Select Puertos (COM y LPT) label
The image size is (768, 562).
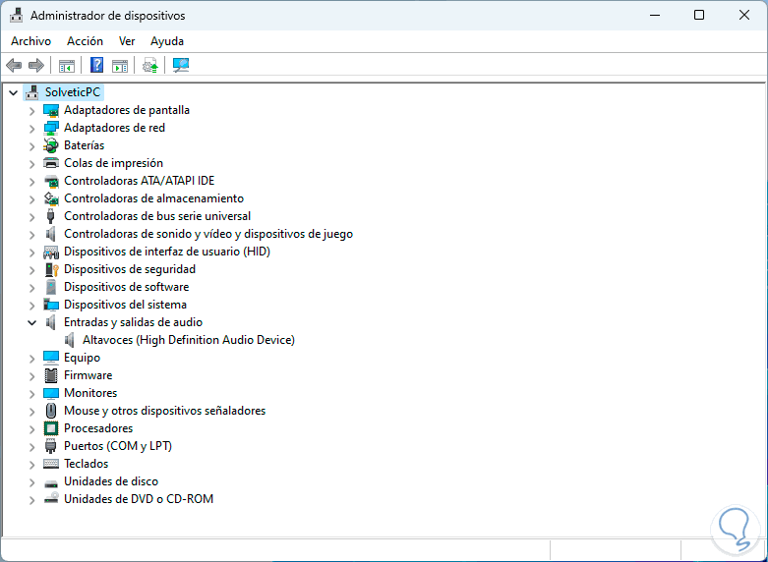click(118, 445)
